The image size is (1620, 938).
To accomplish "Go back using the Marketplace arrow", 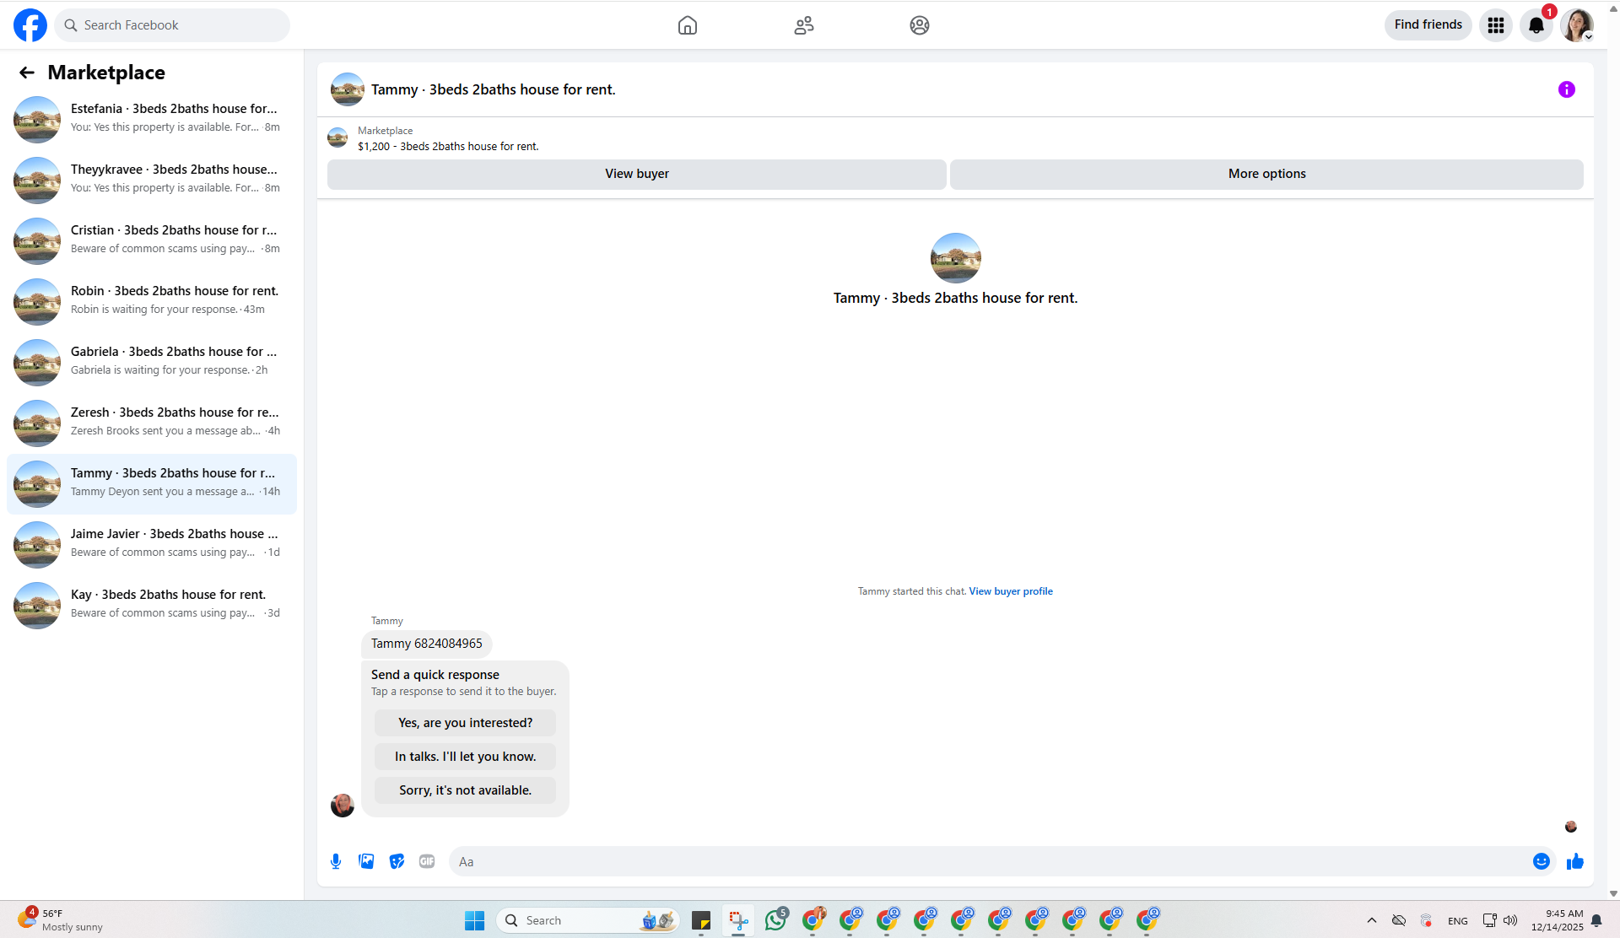I will click(x=27, y=73).
